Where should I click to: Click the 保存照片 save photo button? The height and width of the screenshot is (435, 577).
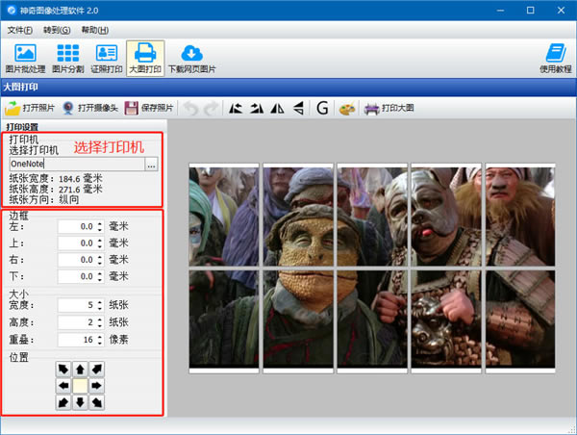point(149,109)
